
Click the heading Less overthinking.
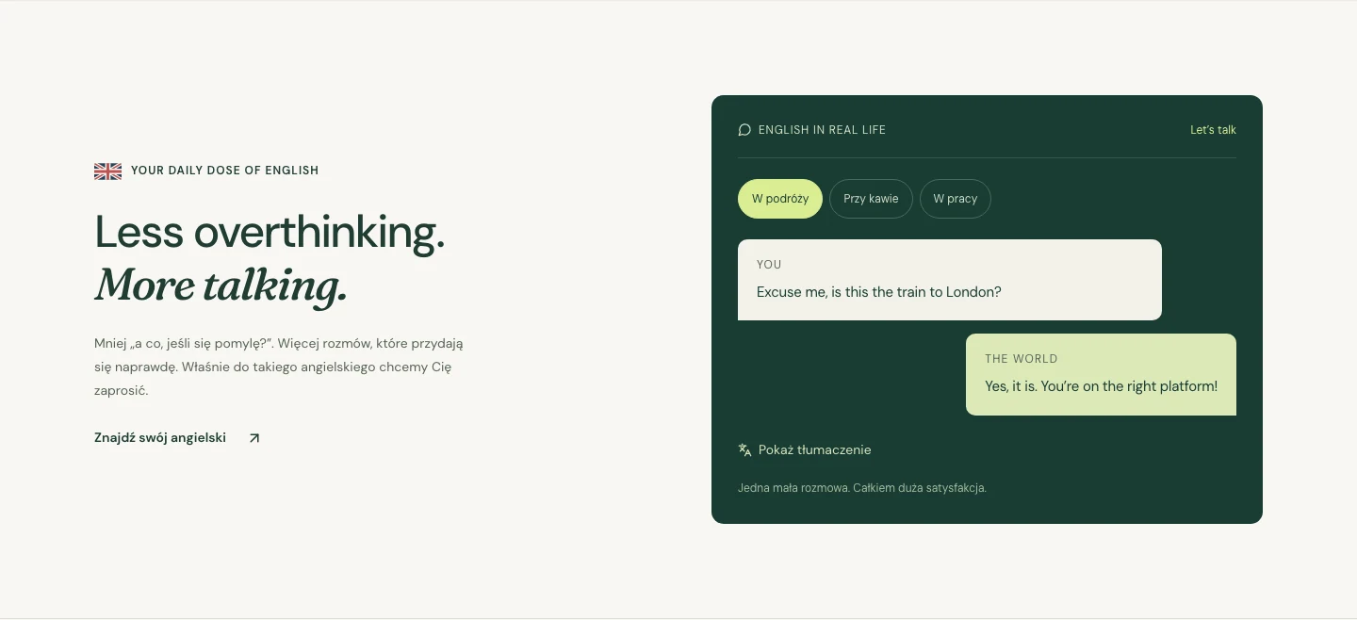(x=270, y=233)
